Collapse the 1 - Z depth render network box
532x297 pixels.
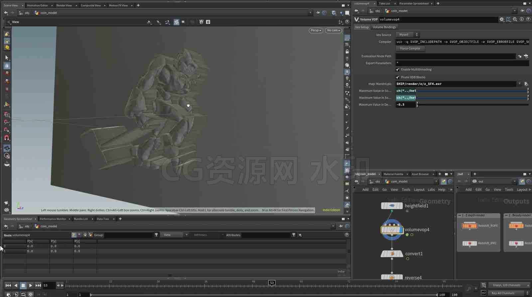(x=460, y=215)
